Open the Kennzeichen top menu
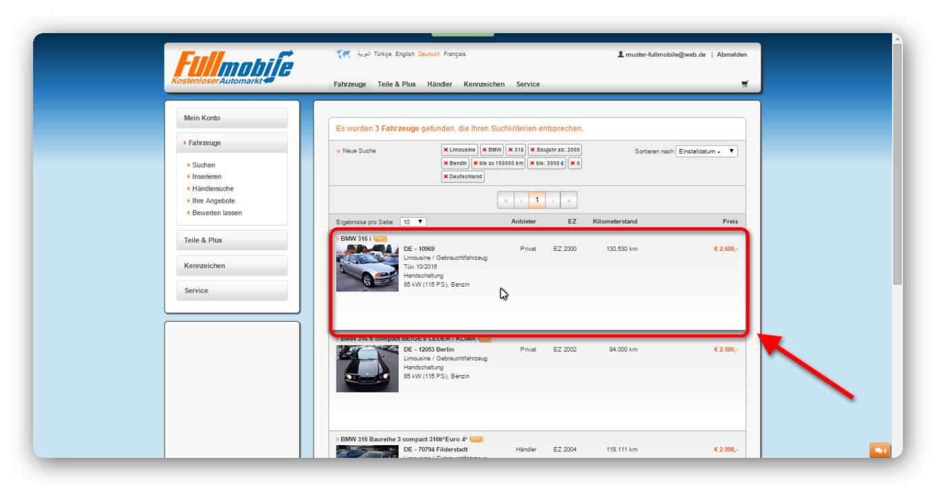This screenshot has height=491, width=936. tap(484, 84)
